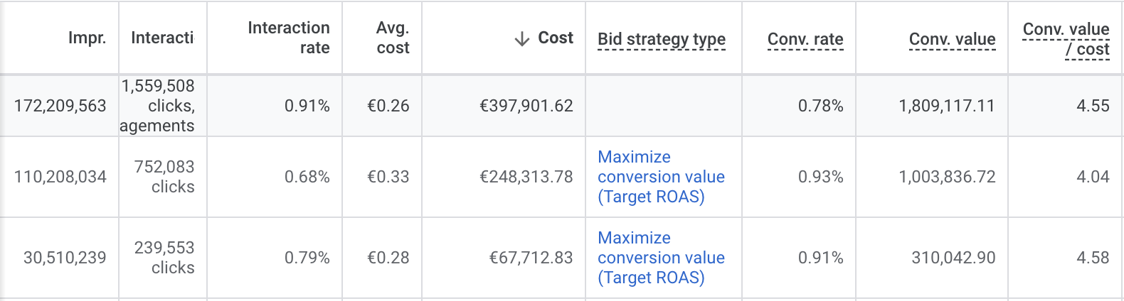Click the Avg. cost column header
1124x301 pixels.
[393, 38]
